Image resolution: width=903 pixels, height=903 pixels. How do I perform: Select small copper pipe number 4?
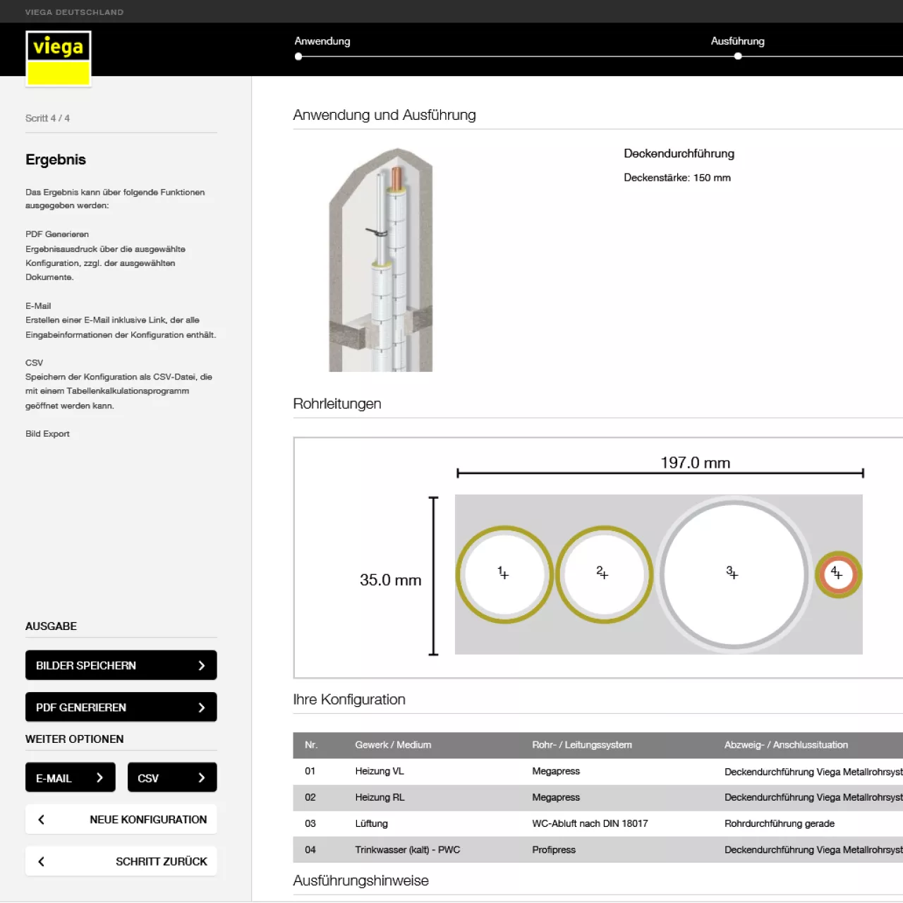point(838,574)
